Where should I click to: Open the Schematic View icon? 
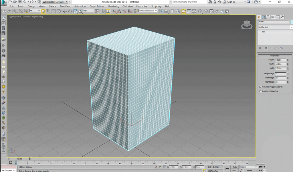click(194, 11)
